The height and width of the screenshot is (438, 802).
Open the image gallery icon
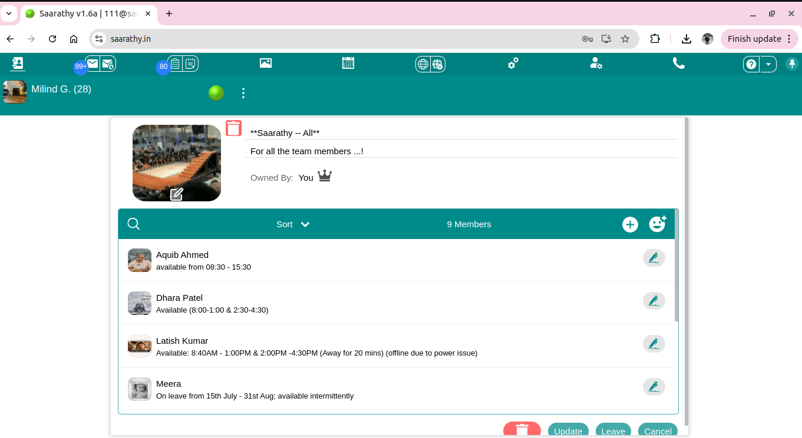tap(266, 63)
